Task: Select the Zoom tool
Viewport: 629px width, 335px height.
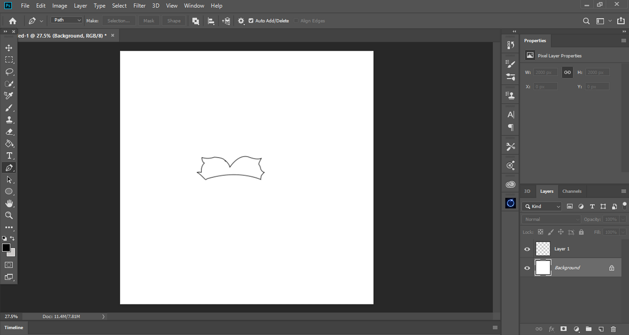Action: coord(9,215)
